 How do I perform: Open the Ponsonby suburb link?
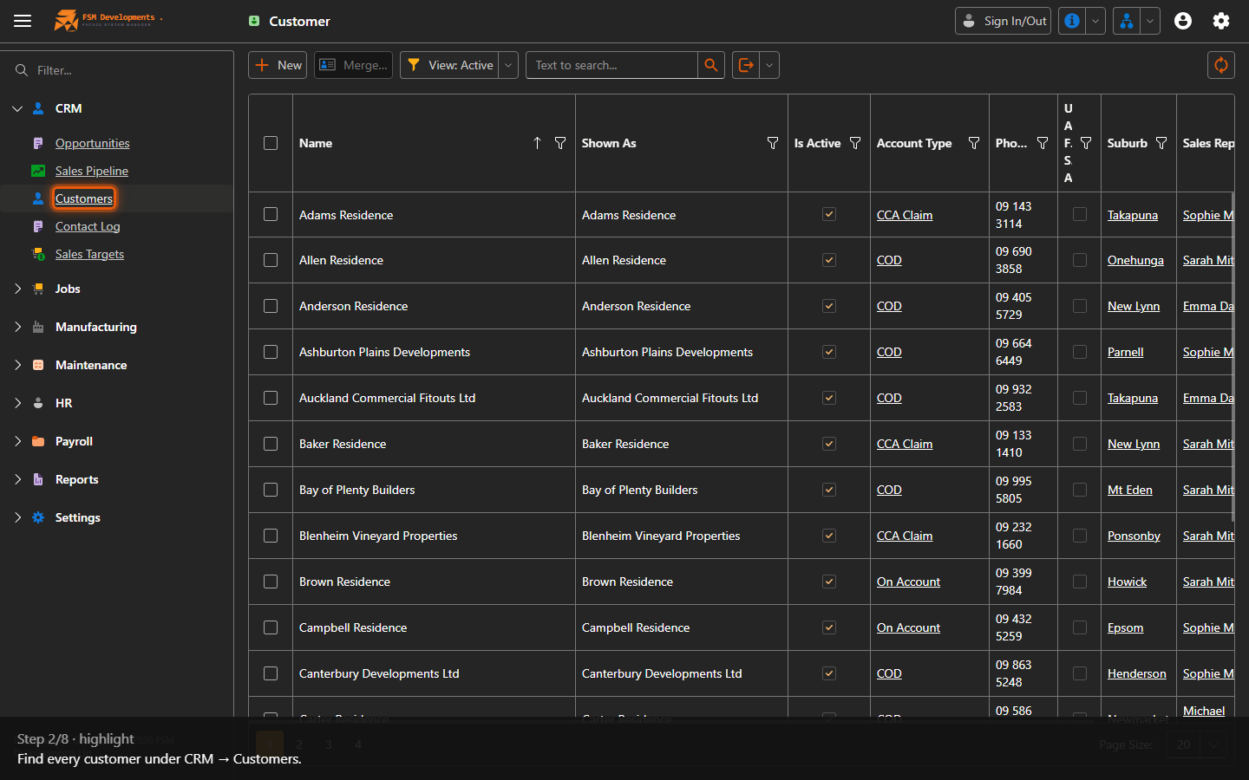point(1133,536)
